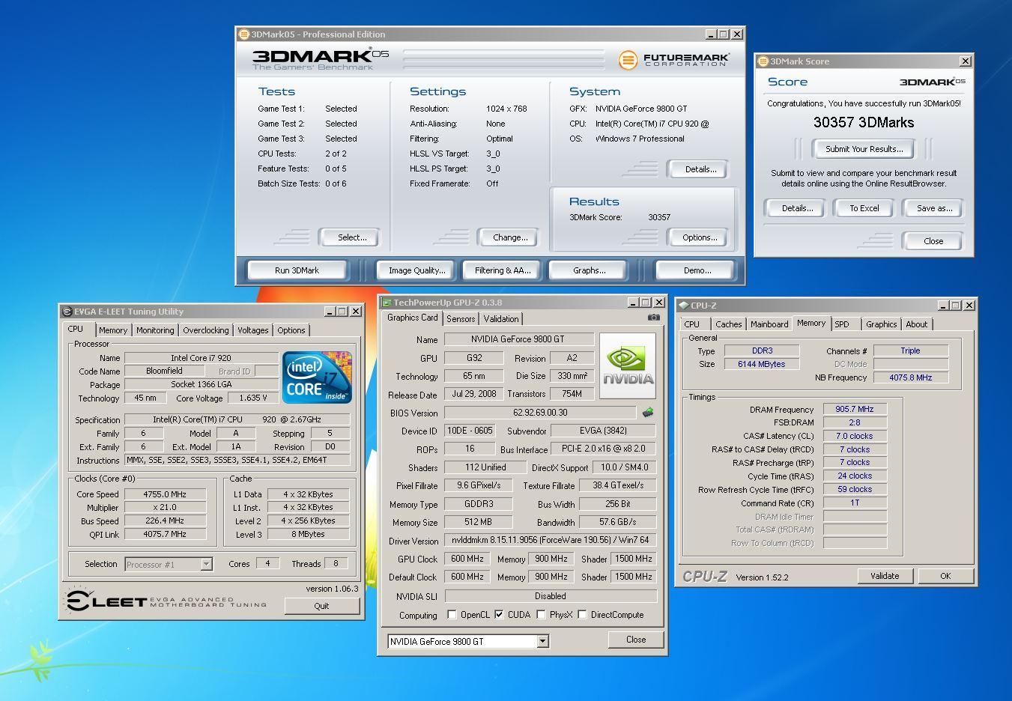Image resolution: width=1012 pixels, height=701 pixels.
Task: Click the Intel Core i7 badge in E-LEET
Action: click(x=316, y=377)
